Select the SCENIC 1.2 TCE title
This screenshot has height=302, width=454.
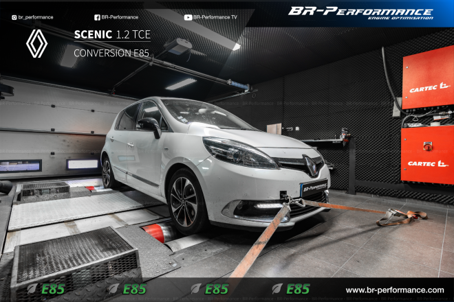(112, 34)
